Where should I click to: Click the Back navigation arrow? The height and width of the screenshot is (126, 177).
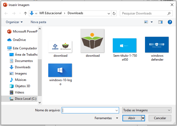[x=6, y=13]
